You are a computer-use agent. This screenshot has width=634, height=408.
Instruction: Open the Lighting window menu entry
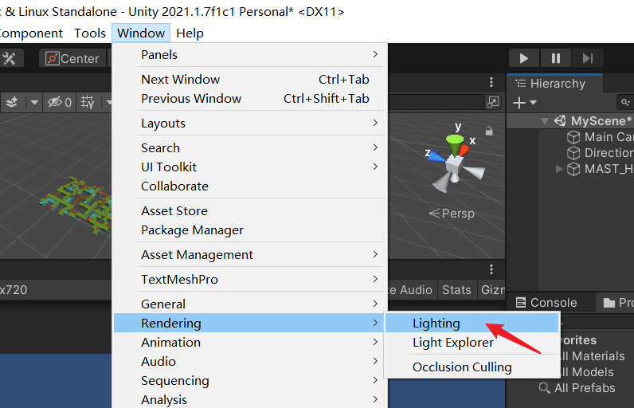[x=436, y=323]
